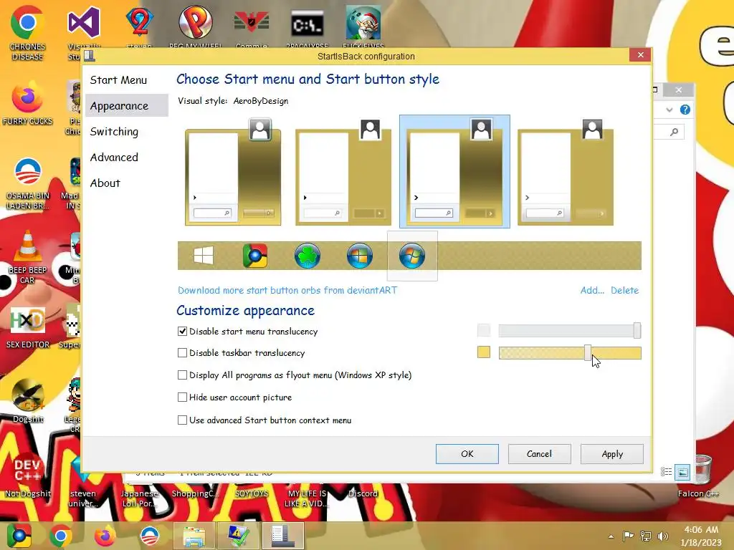Open Download more start button orbs link

coord(287,291)
